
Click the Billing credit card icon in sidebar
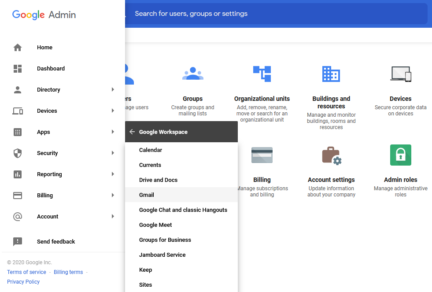point(18,196)
